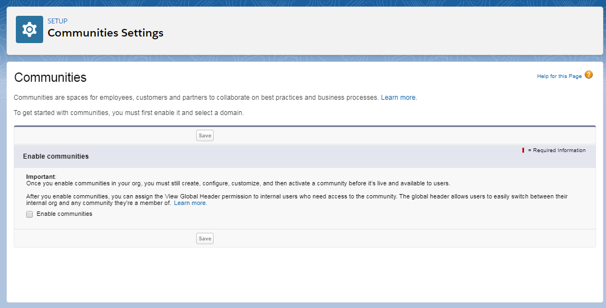Click the bottom Save button

pyautogui.click(x=205, y=238)
